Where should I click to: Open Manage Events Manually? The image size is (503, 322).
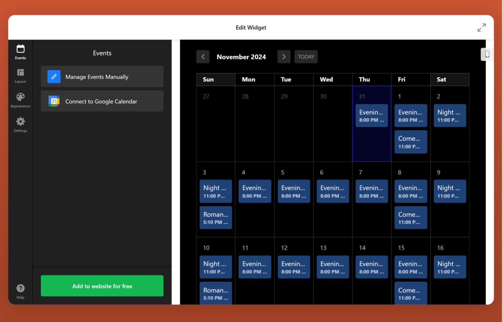point(102,77)
